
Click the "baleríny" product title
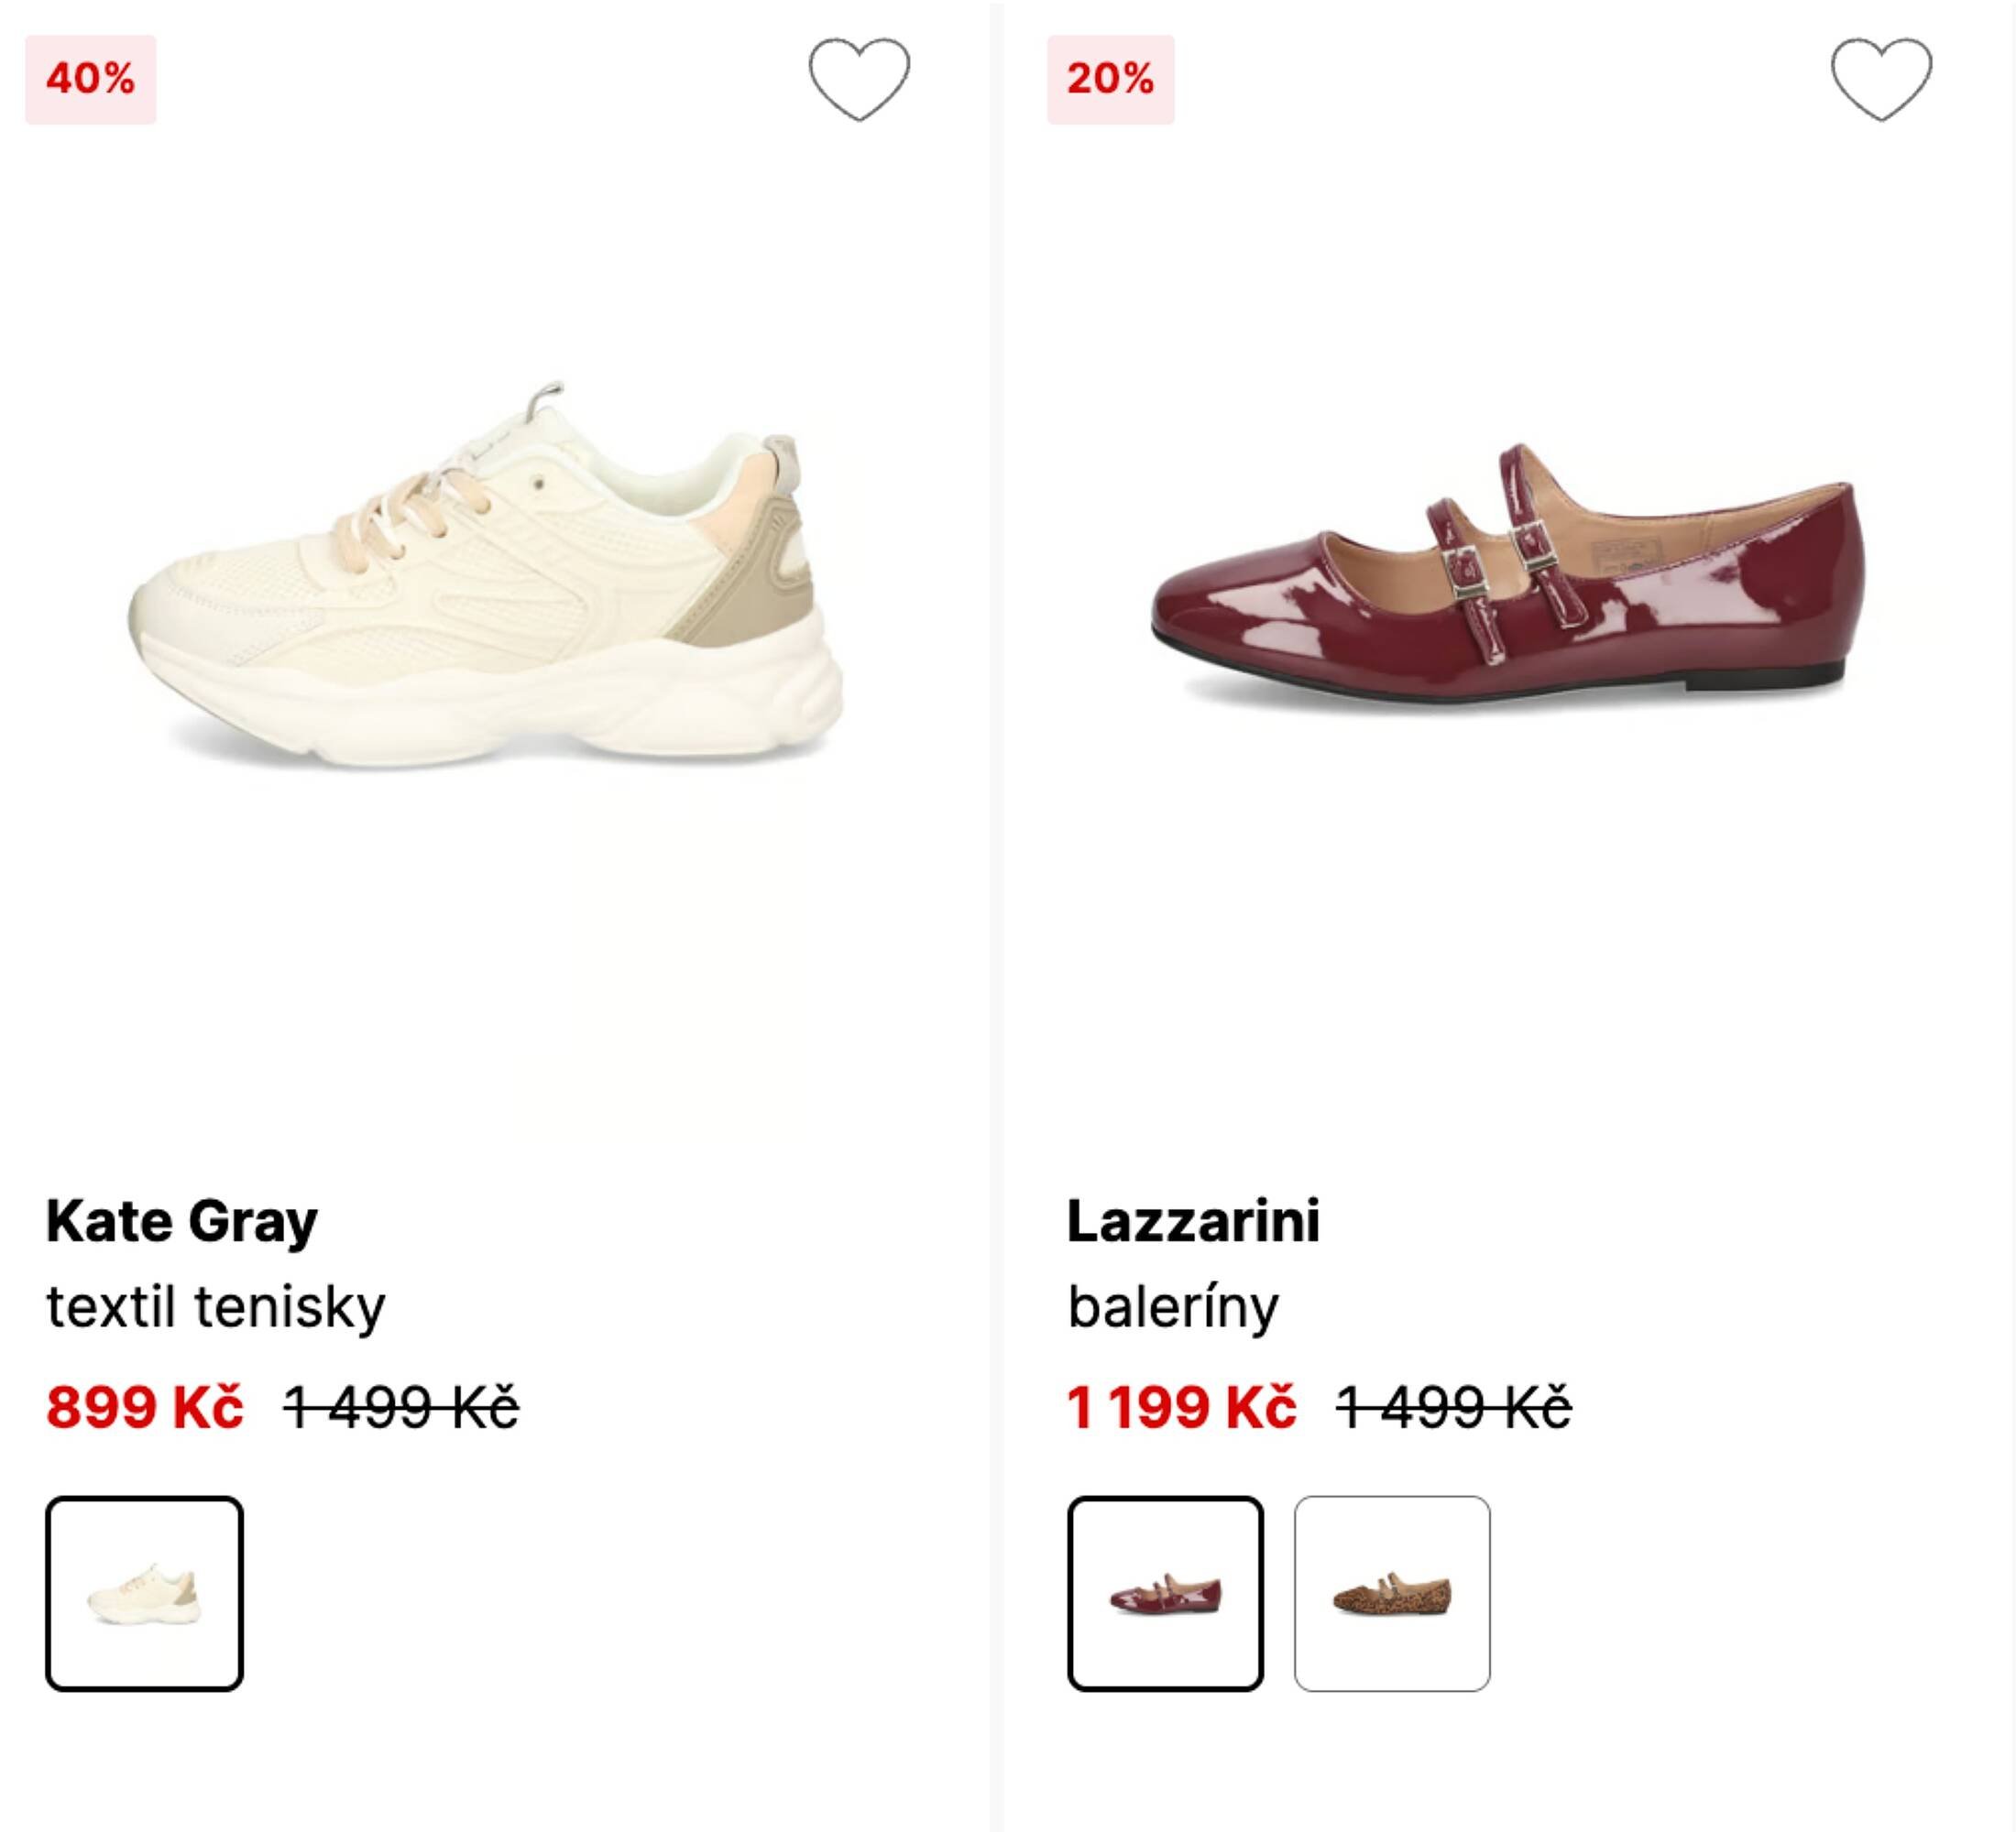pos(1172,1306)
